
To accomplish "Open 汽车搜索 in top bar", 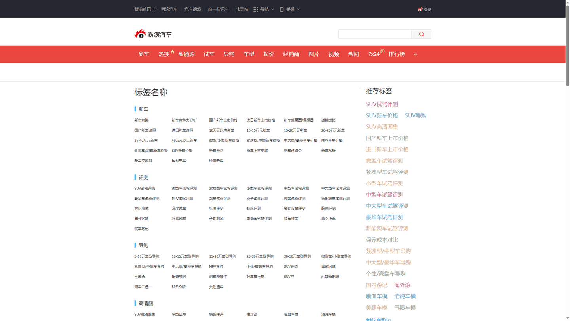I will 193,9.
